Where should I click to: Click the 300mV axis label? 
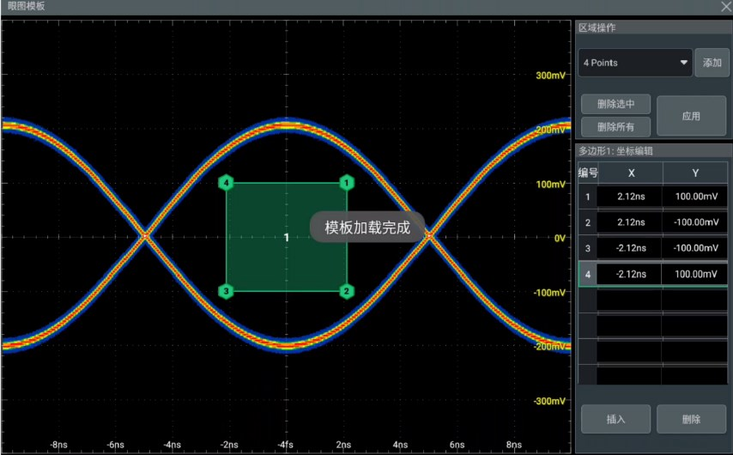(x=550, y=76)
